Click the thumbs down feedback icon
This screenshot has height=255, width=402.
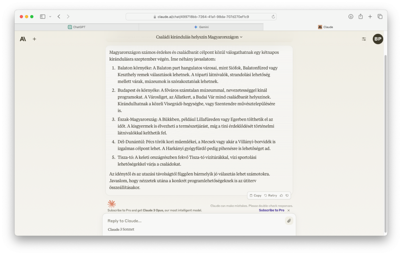[x=287, y=196]
